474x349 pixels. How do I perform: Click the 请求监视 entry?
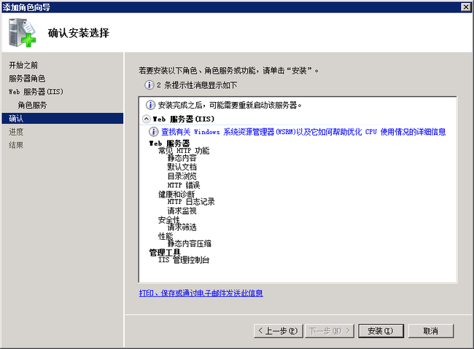[182, 211]
